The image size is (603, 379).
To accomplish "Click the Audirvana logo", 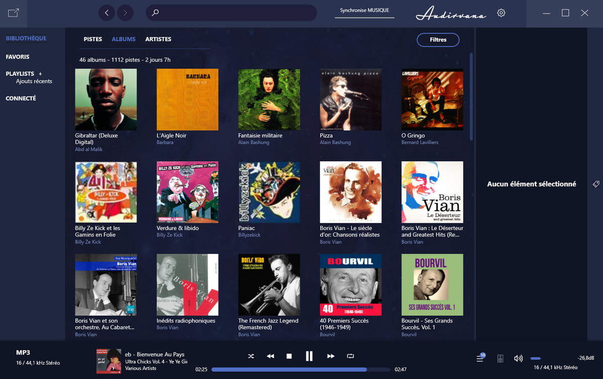I will 451,13.
